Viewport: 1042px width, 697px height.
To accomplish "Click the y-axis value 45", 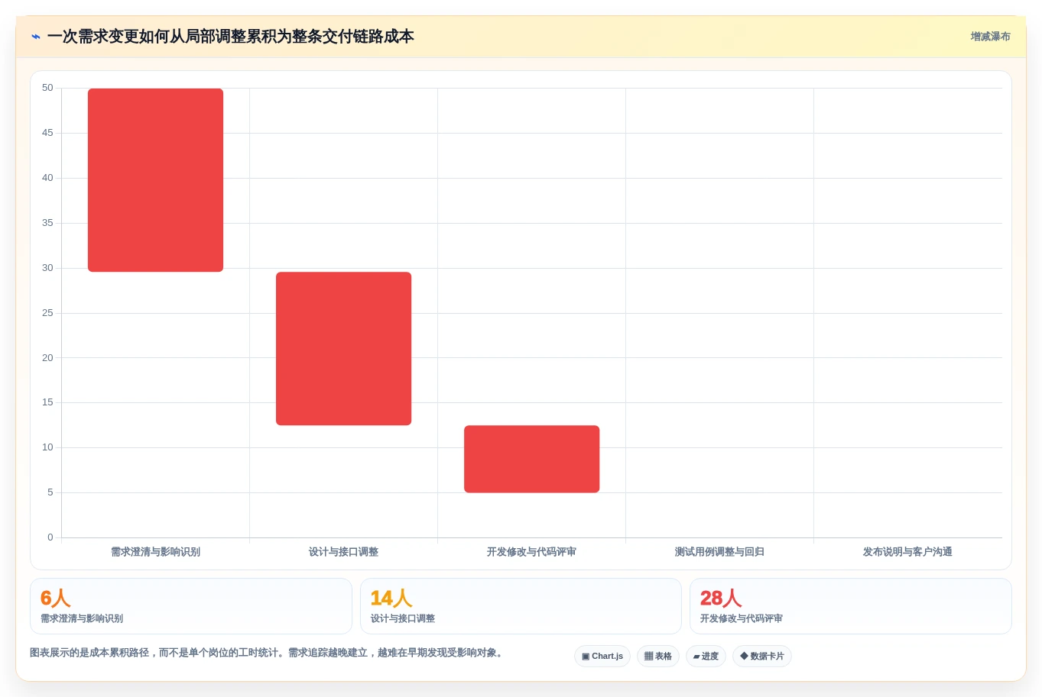I will click(x=47, y=133).
